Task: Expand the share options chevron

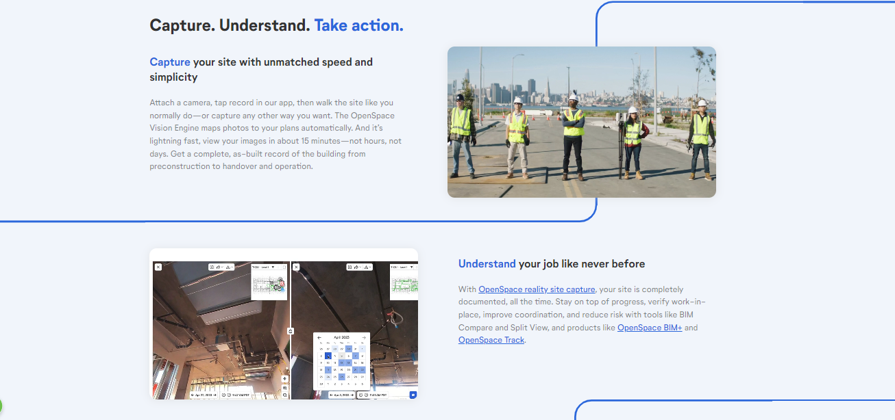Action: pos(223,267)
